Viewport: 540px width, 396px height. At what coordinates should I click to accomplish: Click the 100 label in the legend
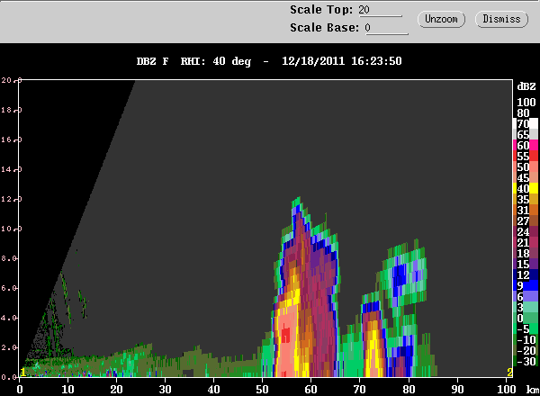click(x=526, y=103)
